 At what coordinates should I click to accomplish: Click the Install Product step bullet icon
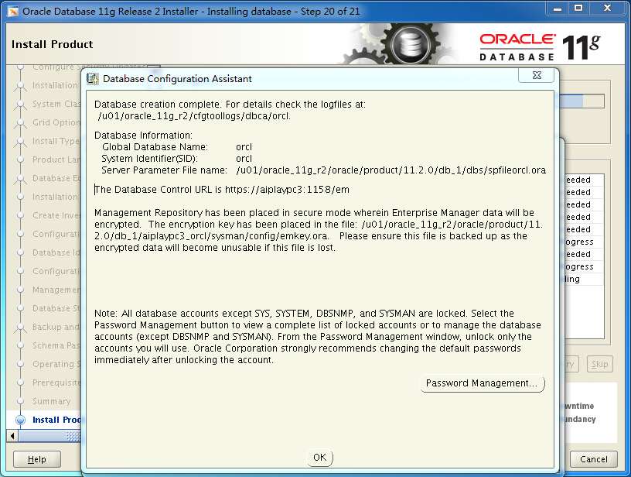coord(21,420)
